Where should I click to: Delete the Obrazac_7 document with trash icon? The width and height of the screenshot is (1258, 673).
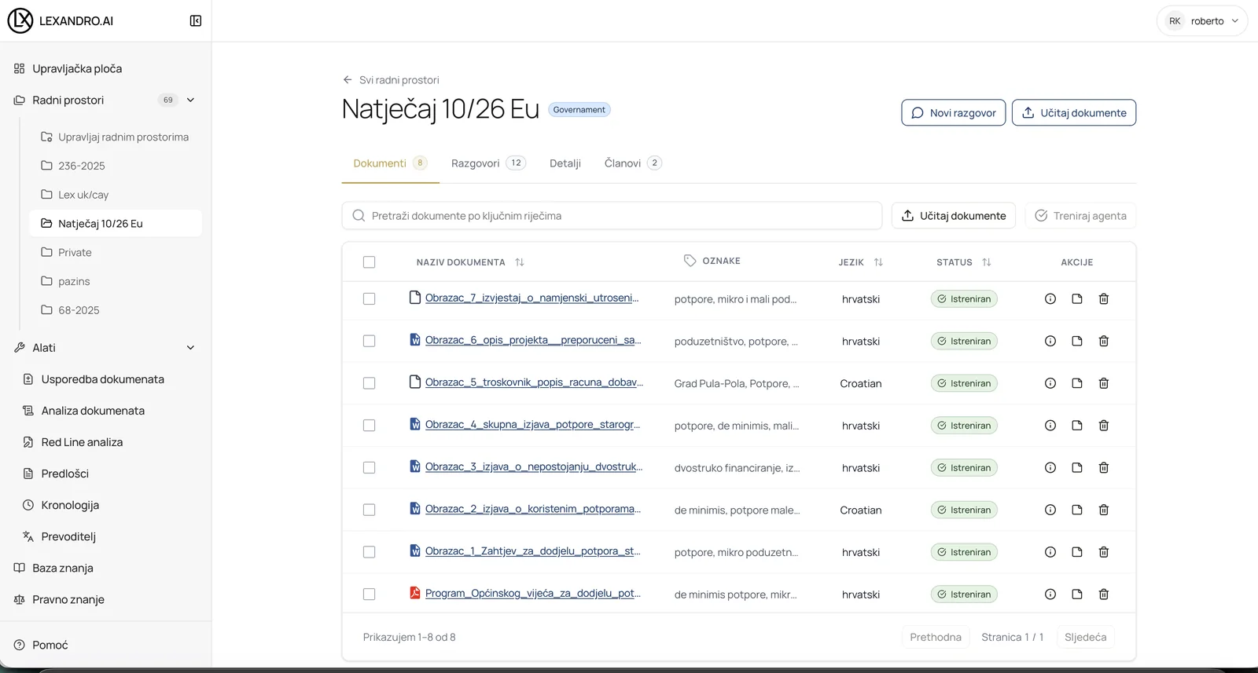tap(1104, 299)
